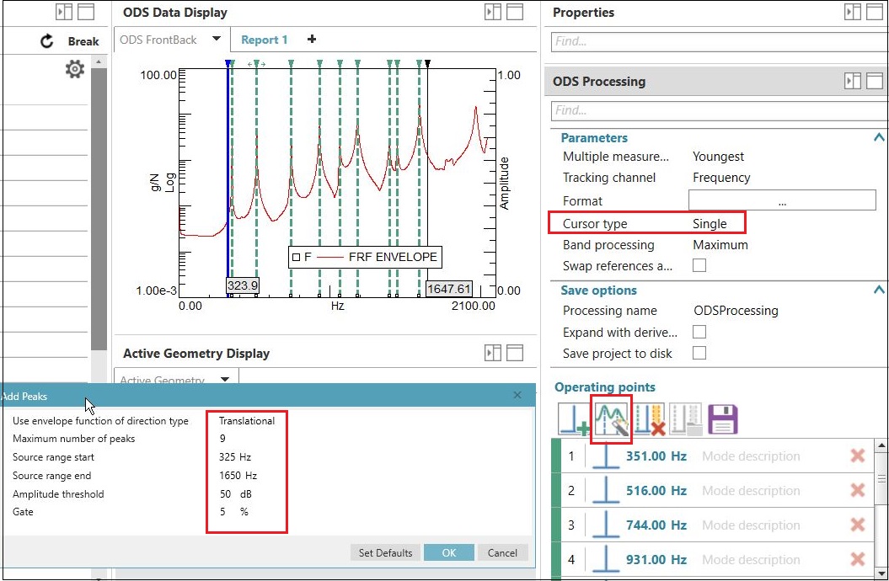Switch to the Report 1 tab
Viewport: 889px width, 581px height.
(x=265, y=39)
